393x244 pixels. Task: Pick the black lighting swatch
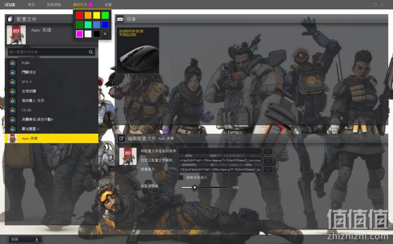pyautogui.click(x=96, y=34)
